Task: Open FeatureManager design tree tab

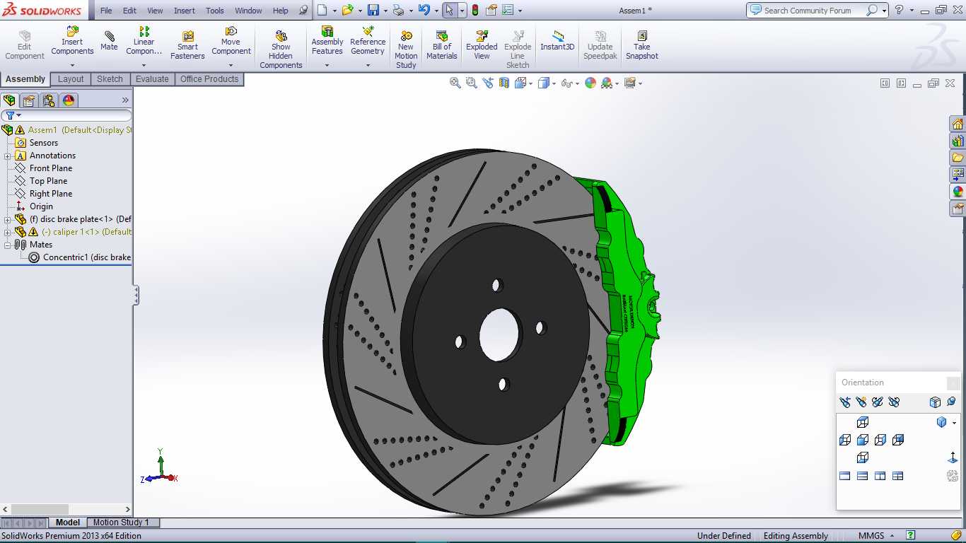Action: (10, 100)
